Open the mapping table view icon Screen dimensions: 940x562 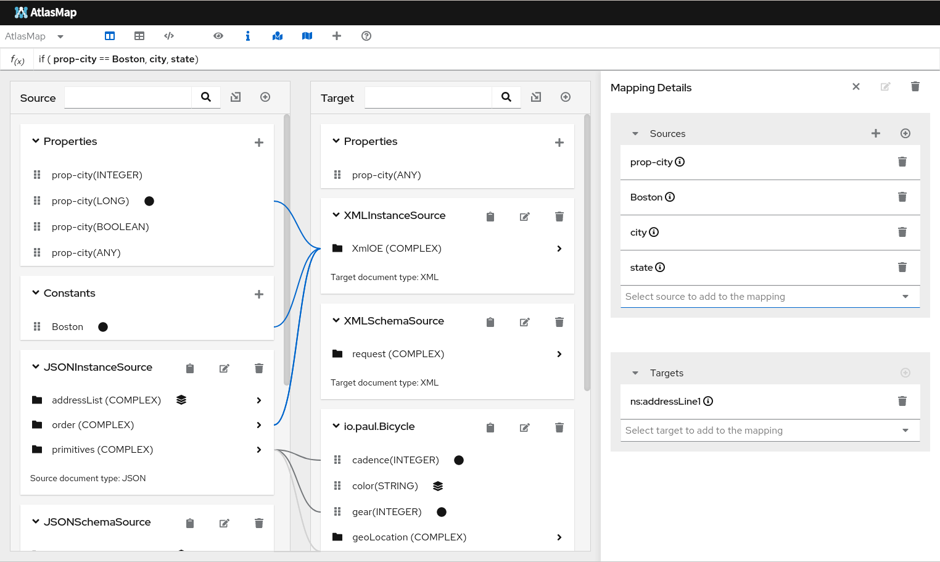coord(139,36)
